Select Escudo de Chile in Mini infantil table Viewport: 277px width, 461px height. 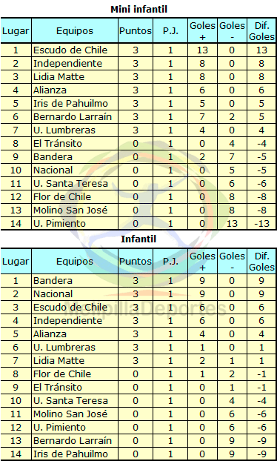coord(70,50)
